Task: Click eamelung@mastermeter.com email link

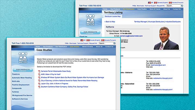Action: [131, 36]
